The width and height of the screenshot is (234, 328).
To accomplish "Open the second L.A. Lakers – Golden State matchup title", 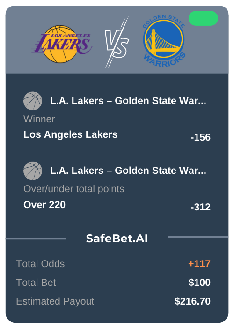I will [128, 171].
